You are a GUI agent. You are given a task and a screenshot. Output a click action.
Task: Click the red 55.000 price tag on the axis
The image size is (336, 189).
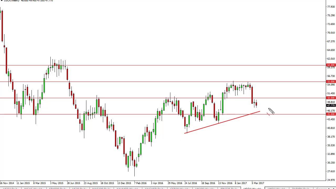(x=331, y=82)
